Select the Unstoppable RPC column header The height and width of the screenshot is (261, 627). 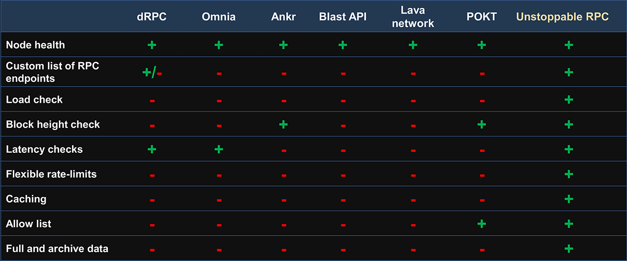pos(562,17)
